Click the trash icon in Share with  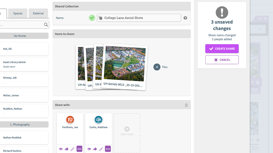[186, 105]
